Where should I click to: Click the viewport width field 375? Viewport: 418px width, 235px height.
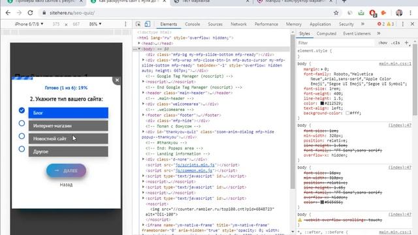coord(56,24)
